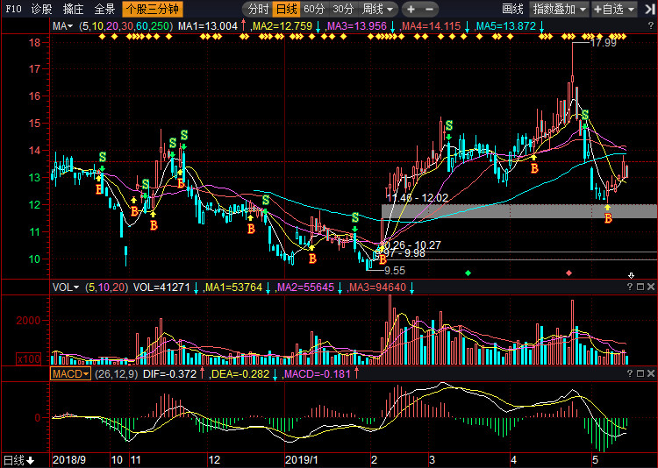
Task: Close the VOL indicator panel
Action: (x=651, y=287)
